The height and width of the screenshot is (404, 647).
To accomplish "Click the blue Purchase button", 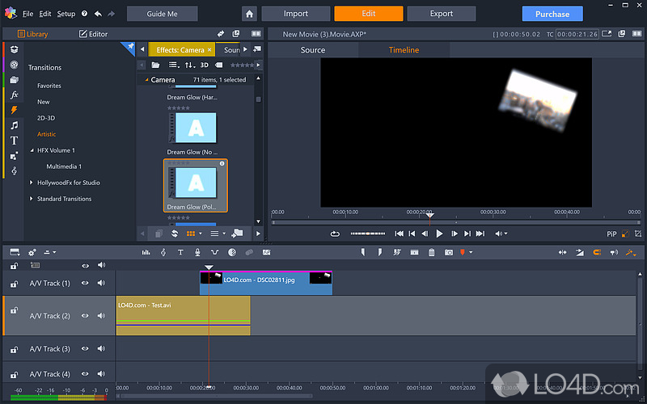I will [552, 14].
